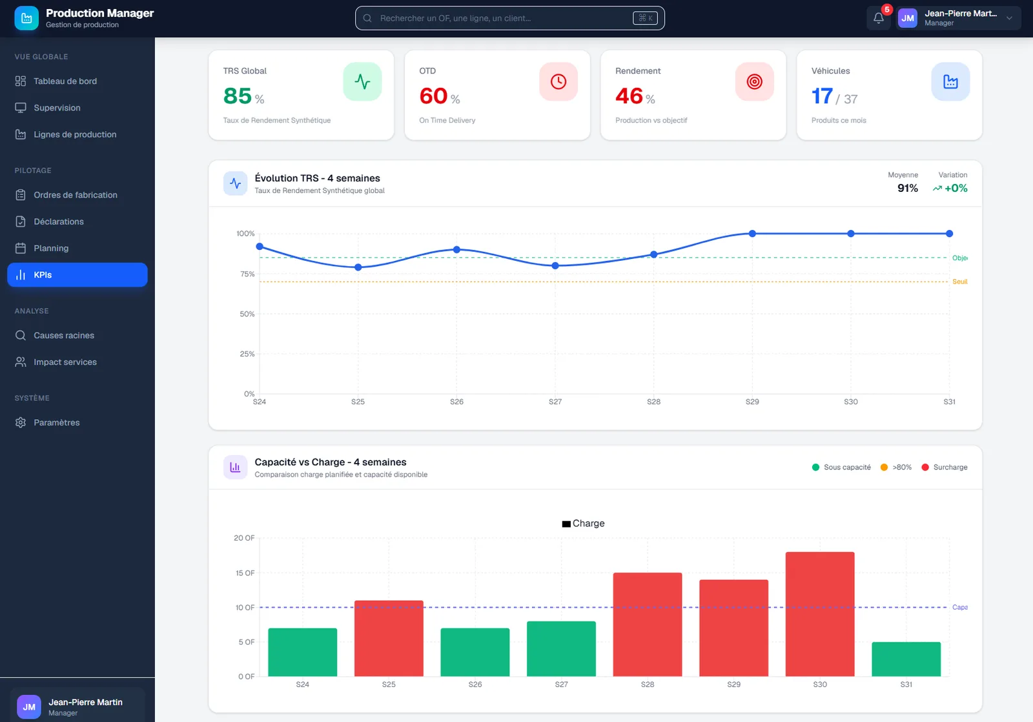
Task: Open Lignes de production
Action: click(77, 134)
